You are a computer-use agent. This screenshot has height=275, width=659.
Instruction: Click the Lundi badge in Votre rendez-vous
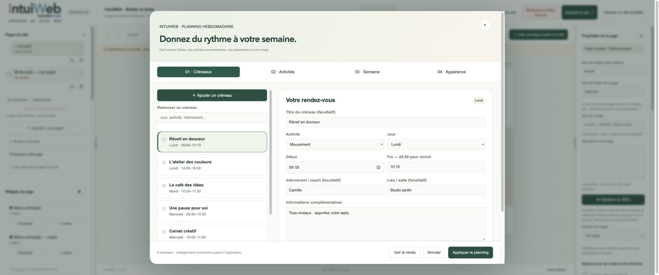[479, 100]
